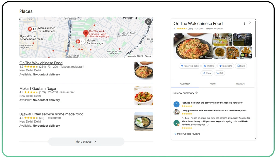Click the Masjid Moth map location icon
Viewport: 276px width, 158px height.
[x=118, y=34]
